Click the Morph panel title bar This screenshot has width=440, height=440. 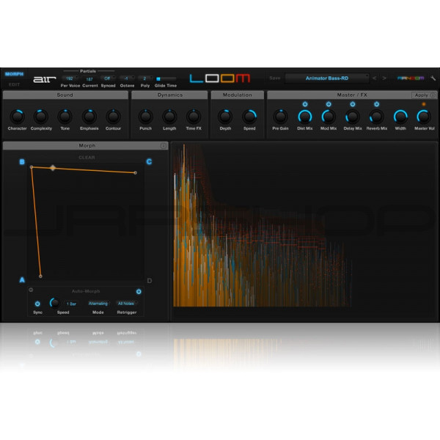click(86, 146)
